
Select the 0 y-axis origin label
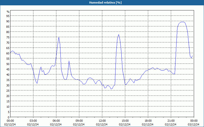9,117
